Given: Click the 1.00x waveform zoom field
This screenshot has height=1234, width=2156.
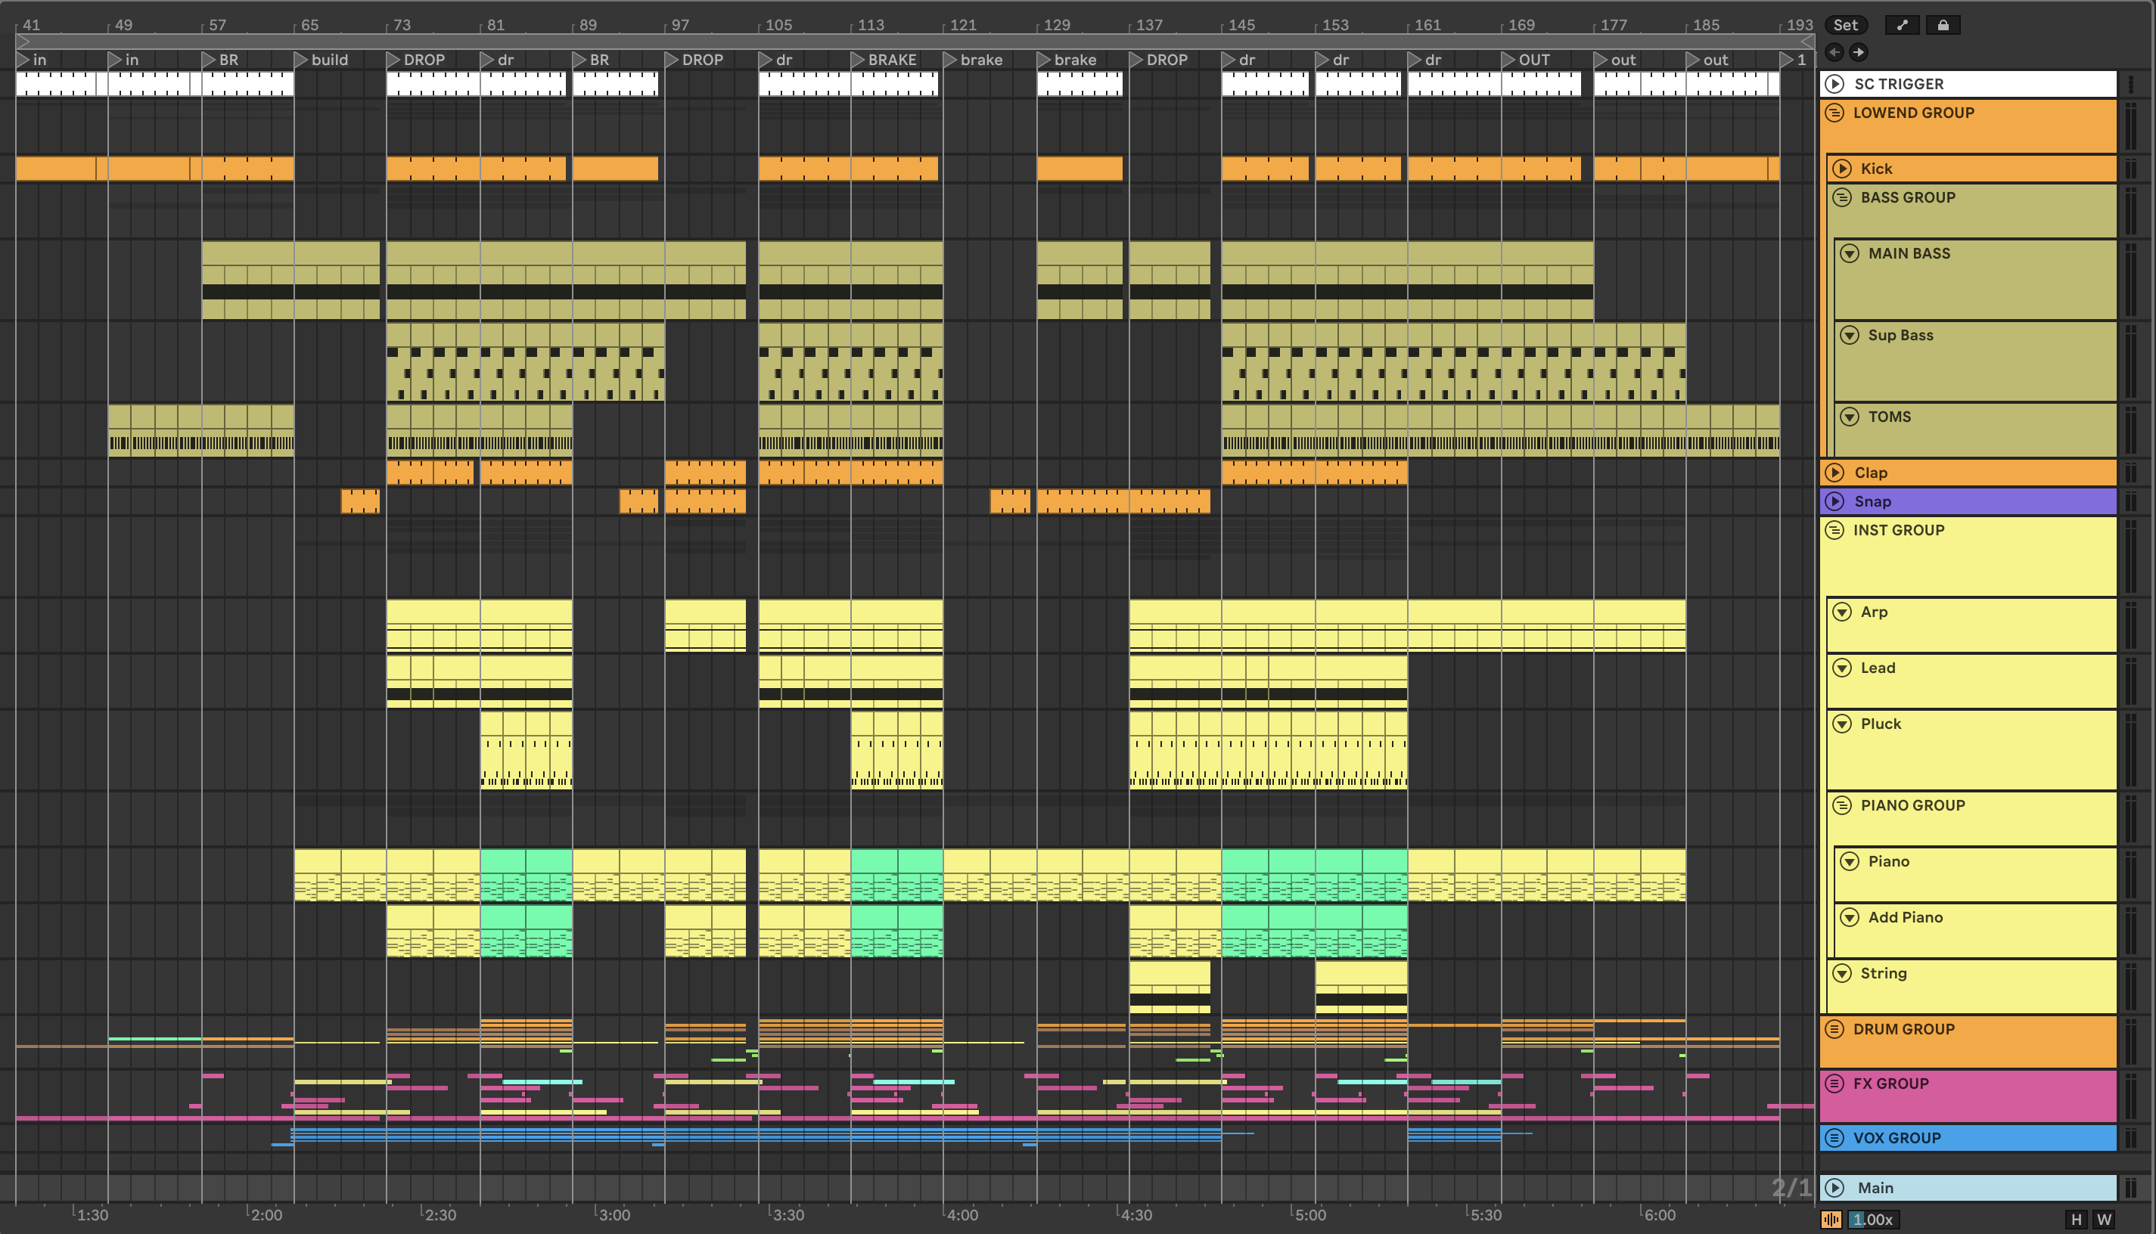Looking at the screenshot, I should point(1874,1219).
